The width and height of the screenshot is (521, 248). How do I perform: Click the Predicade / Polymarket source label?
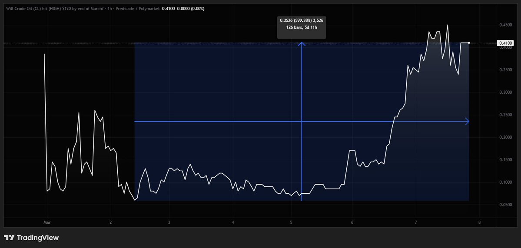pos(138,9)
